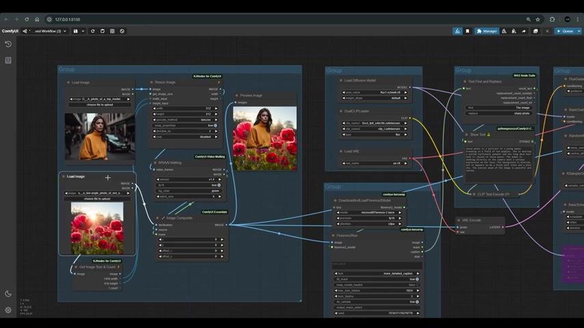This screenshot has height=328, width=584.
Task: Open the workflow name dropdown chevron
Action: tap(65, 31)
